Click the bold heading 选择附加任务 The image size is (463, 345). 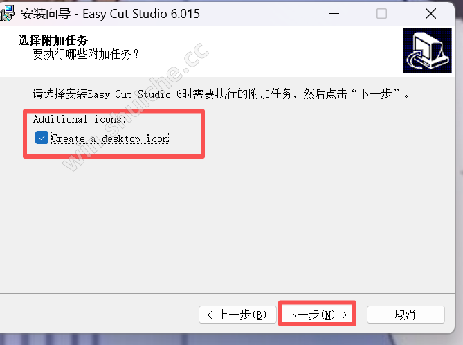click(53, 40)
